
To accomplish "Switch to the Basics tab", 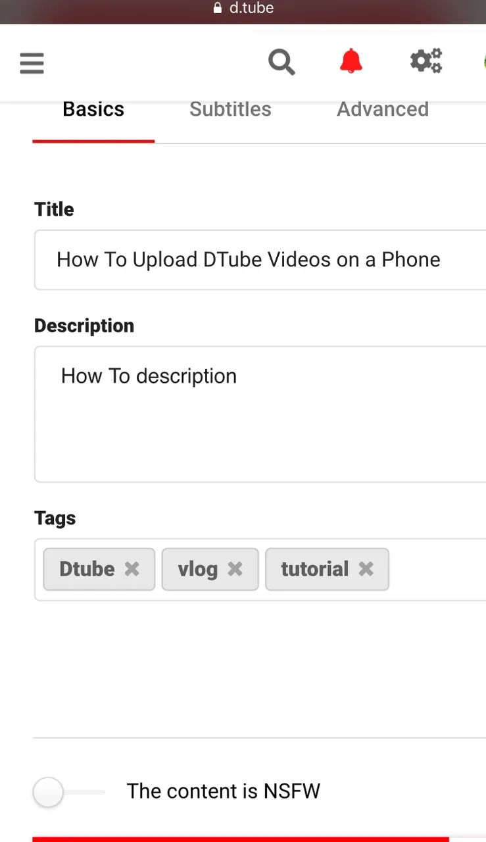I will click(x=93, y=109).
